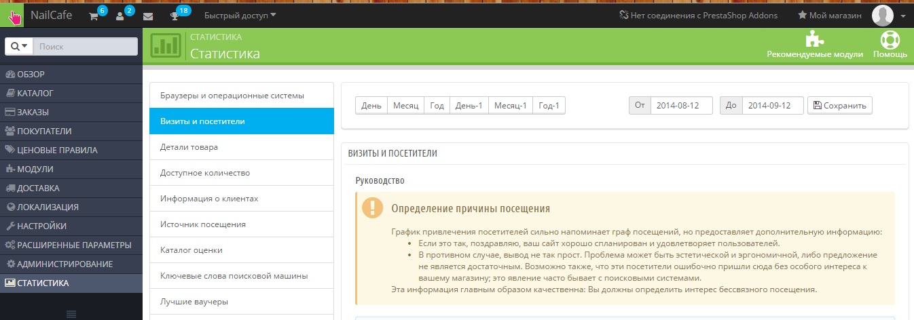
Task: Click the Год-1 period button
Action: click(x=549, y=106)
